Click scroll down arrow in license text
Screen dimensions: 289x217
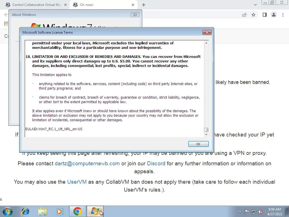[206, 135]
